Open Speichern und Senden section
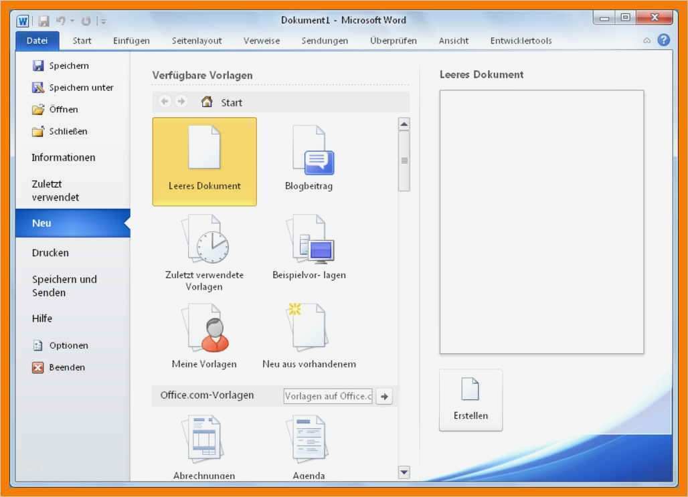This screenshot has width=688, height=497. click(64, 286)
